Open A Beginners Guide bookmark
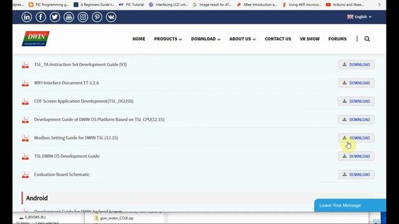This screenshot has width=399, height=224. (94, 4)
